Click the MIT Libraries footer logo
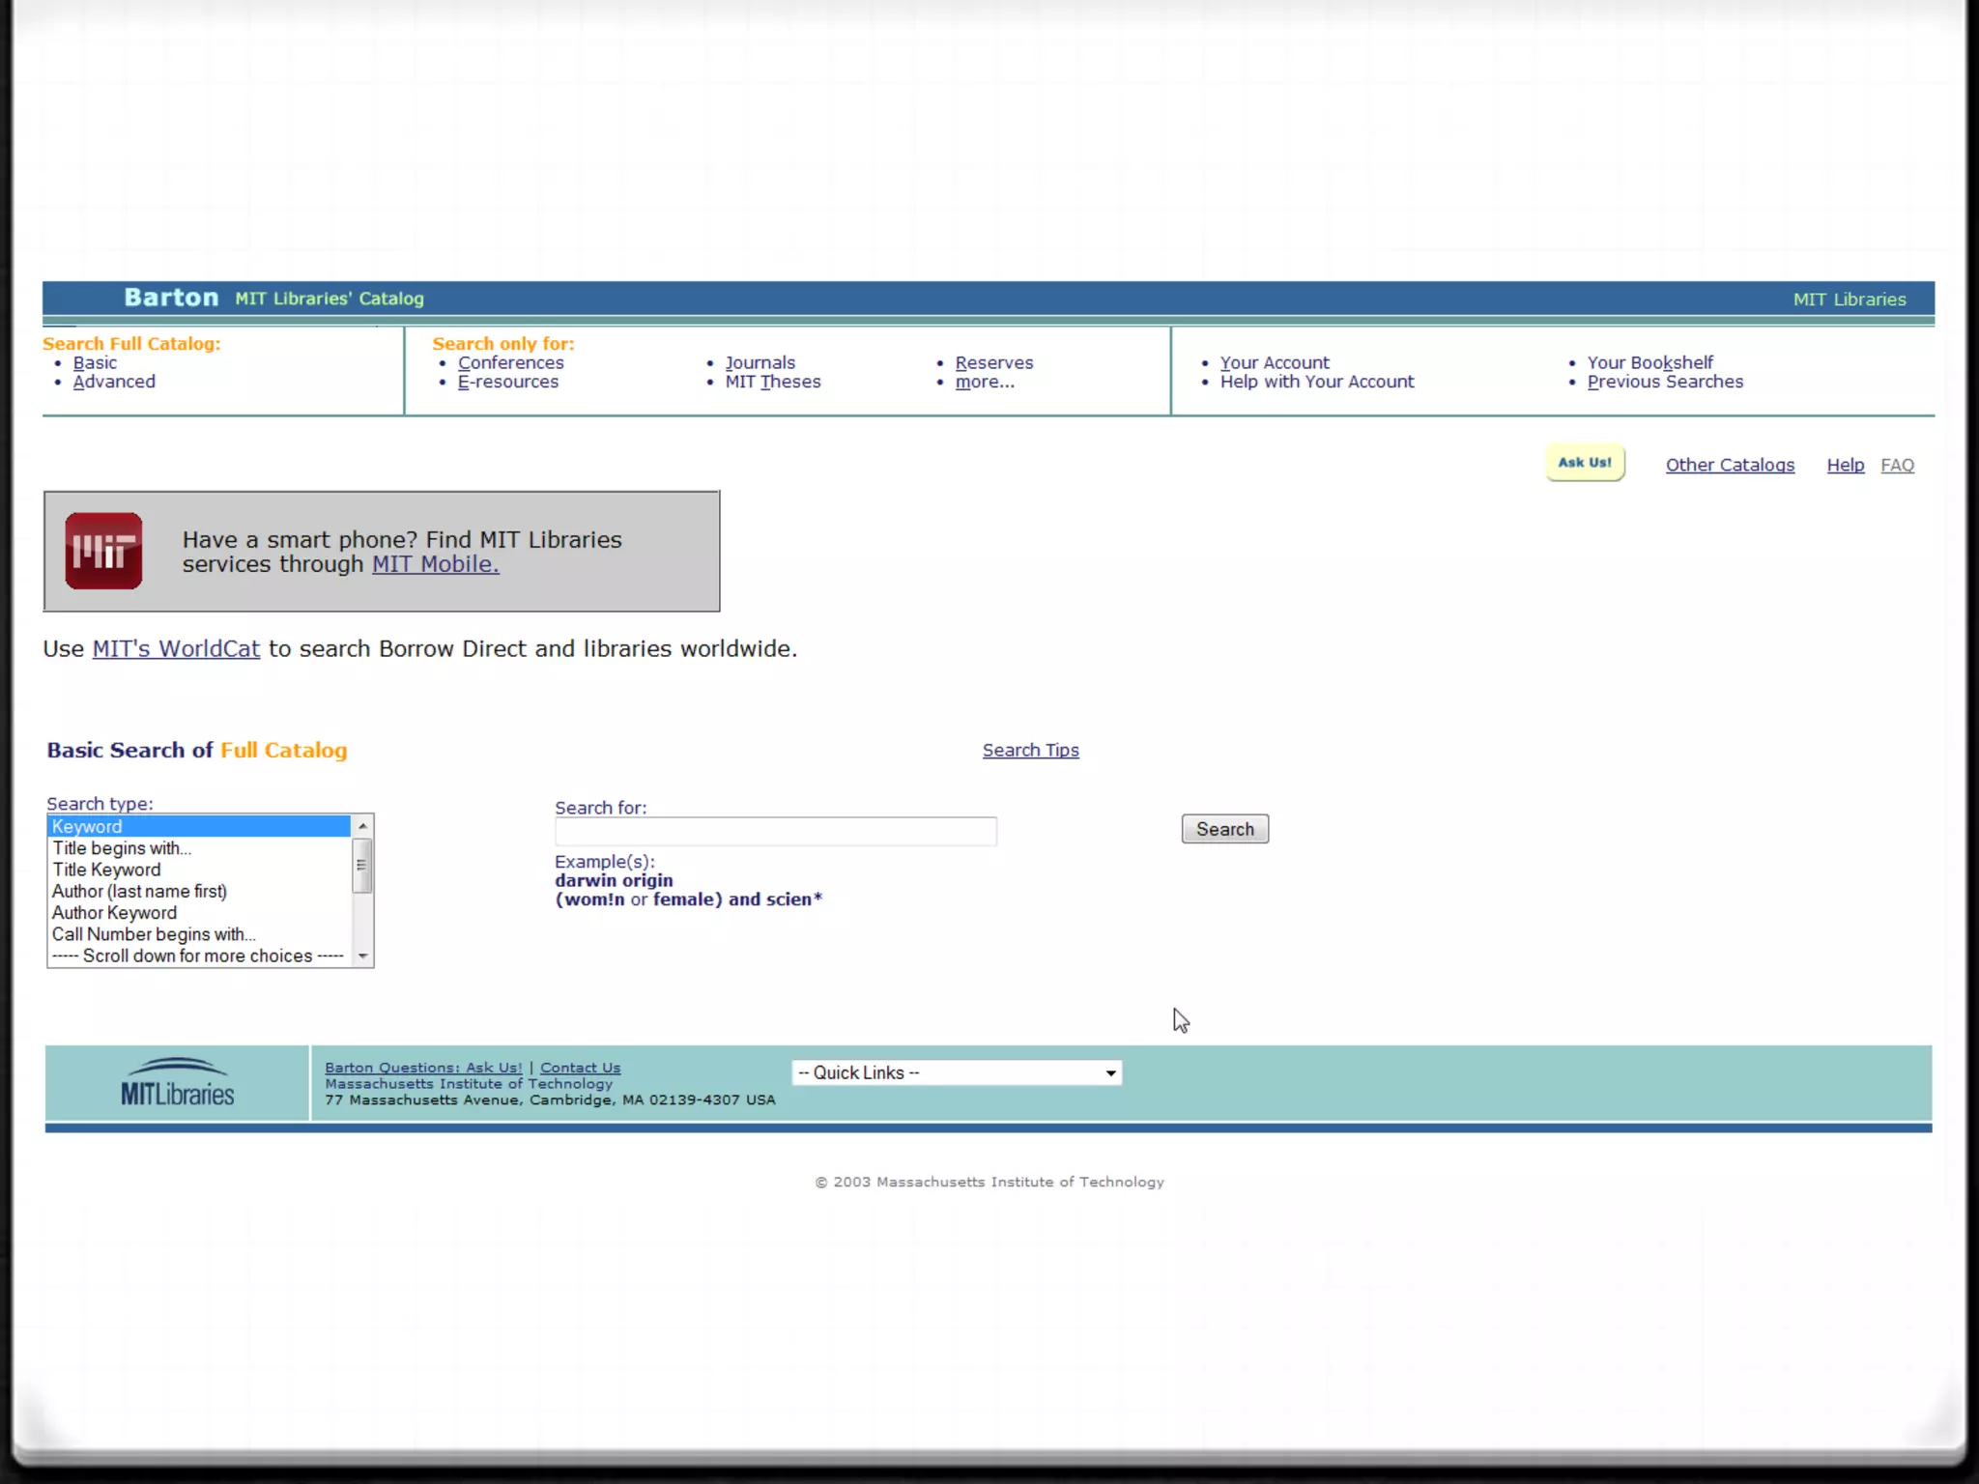 [x=177, y=1083]
